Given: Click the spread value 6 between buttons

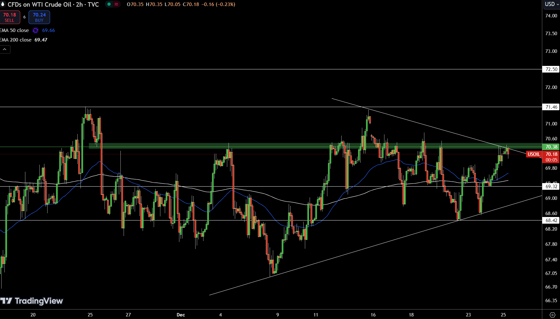Looking at the screenshot, I should point(24,17).
